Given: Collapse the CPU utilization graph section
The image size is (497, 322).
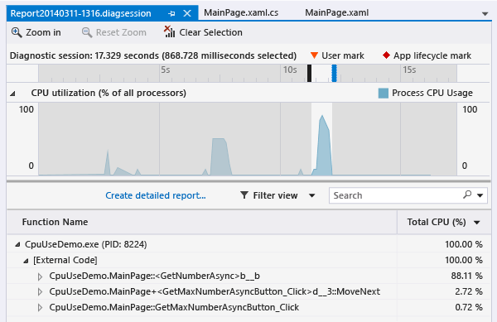Looking at the screenshot, I should pos(12,94).
